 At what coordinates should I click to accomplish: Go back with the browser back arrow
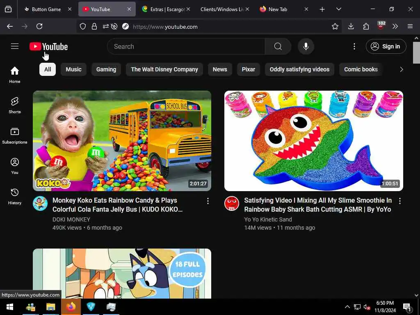pyautogui.click(x=10, y=26)
